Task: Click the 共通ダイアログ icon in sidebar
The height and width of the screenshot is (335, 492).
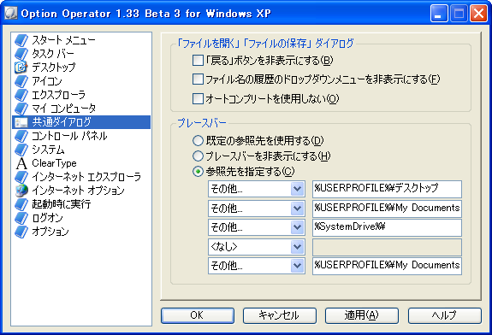Action: click(x=21, y=122)
